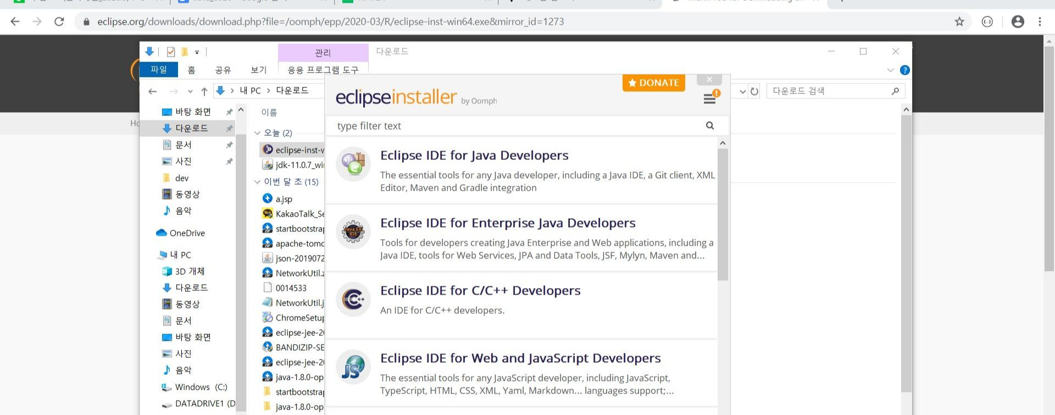This screenshot has width=1055, height=415.
Task: Click the Web and JavaScript Developers icon
Action: click(x=353, y=367)
